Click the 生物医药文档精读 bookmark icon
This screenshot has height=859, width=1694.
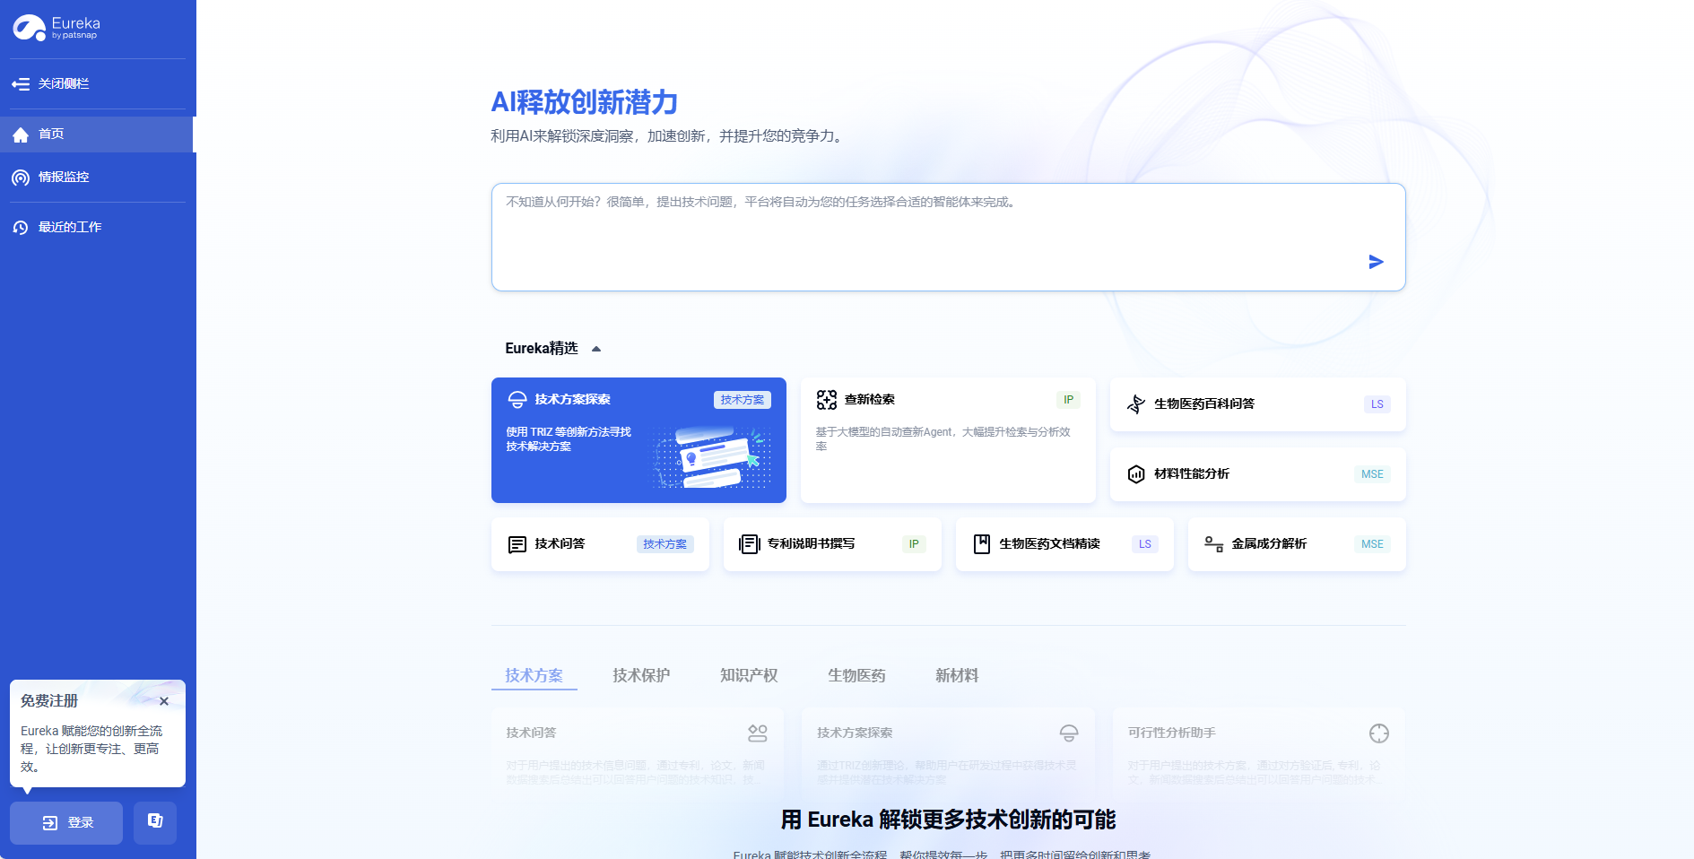(x=982, y=544)
